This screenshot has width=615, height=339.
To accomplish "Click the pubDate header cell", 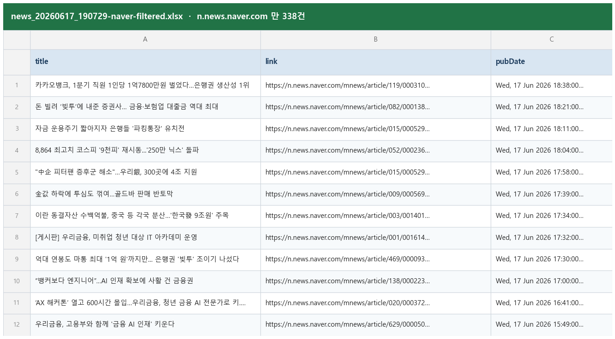I will point(551,62).
